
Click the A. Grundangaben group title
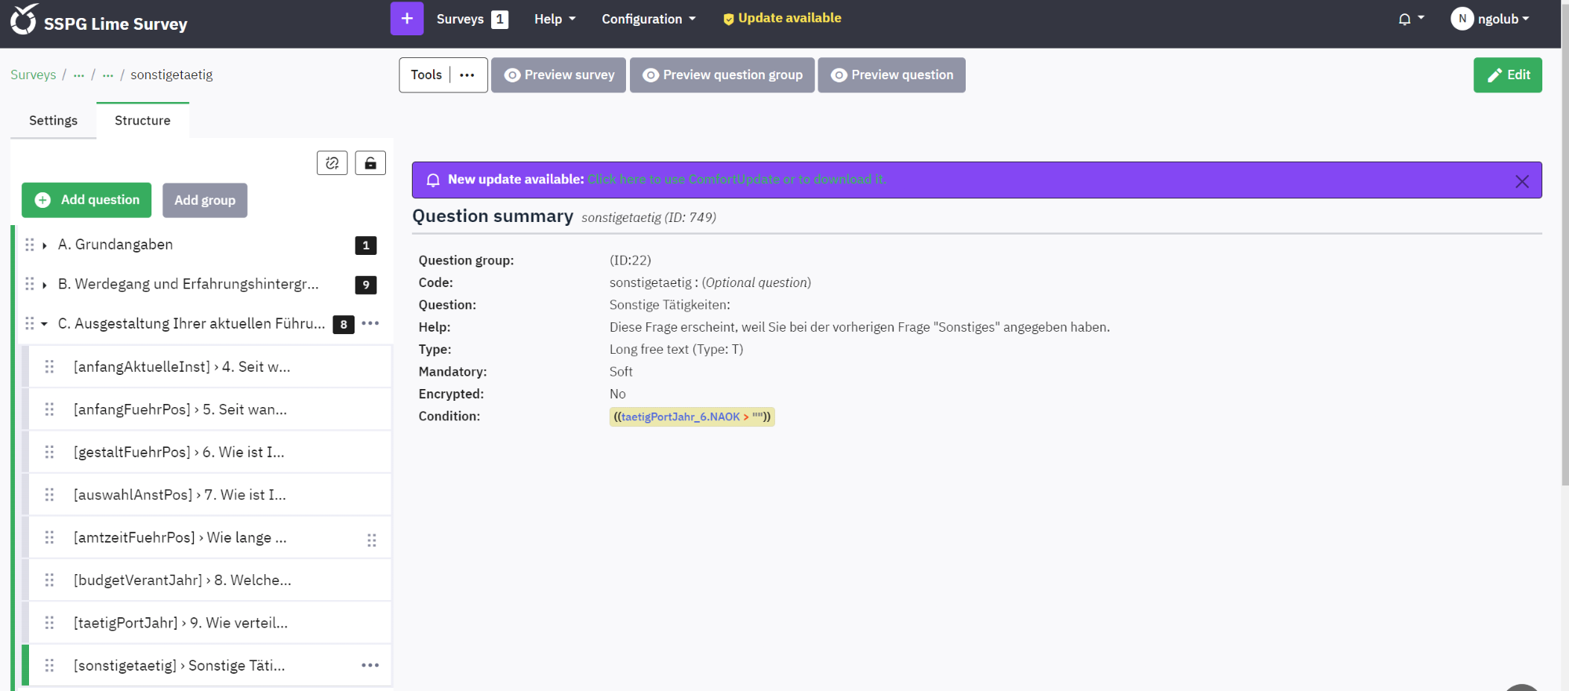click(115, 245)
